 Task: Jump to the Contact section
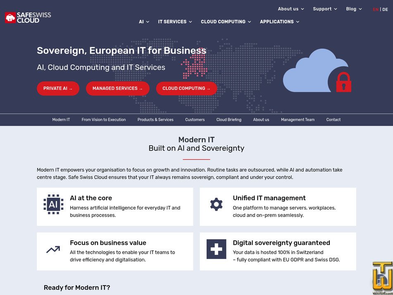[333, 120]
